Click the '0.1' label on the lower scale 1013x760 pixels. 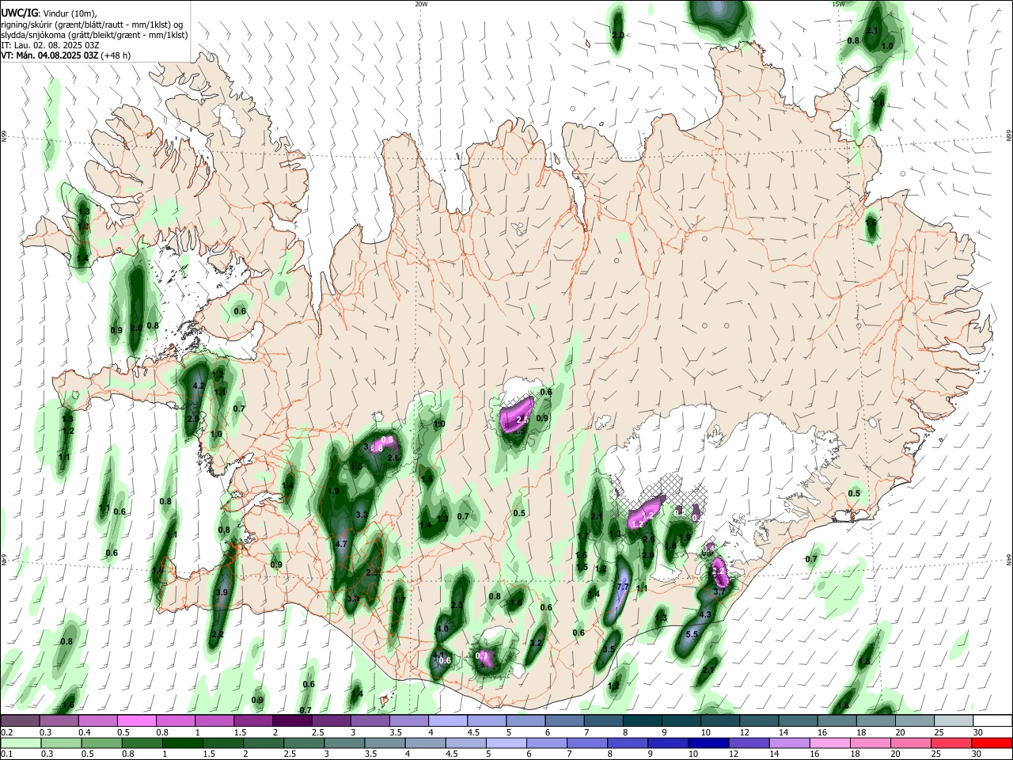pyautogui.click(x=6, y=754)
